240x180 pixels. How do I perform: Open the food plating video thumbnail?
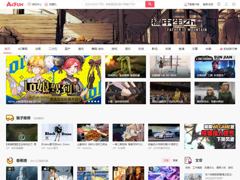126,67
